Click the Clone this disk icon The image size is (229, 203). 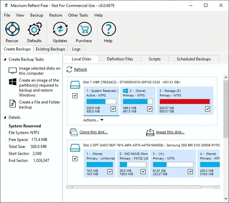click(73, 132)
